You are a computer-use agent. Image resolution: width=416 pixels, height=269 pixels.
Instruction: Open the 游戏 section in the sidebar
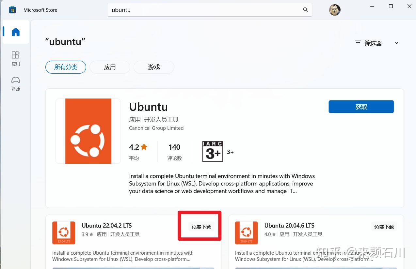(15, 84)
